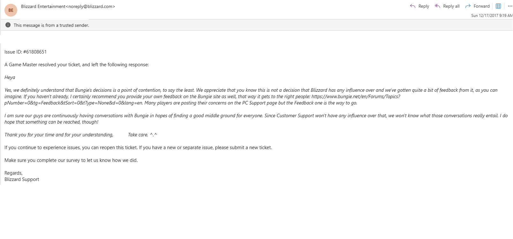
Task: Click the 'Take care. ^.^' text
Action: tap(142, 135)
